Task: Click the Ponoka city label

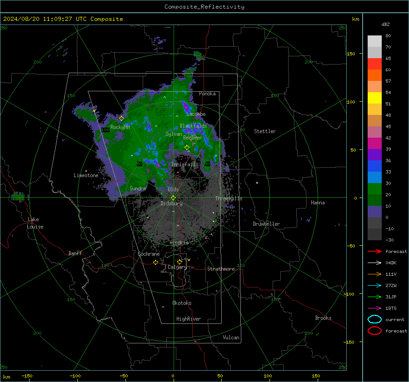Action: click(x=207, y=94)
